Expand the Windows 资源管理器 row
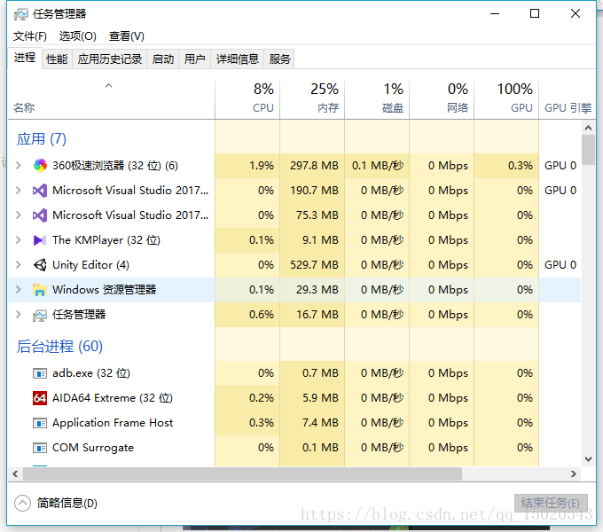 [18, 290]
